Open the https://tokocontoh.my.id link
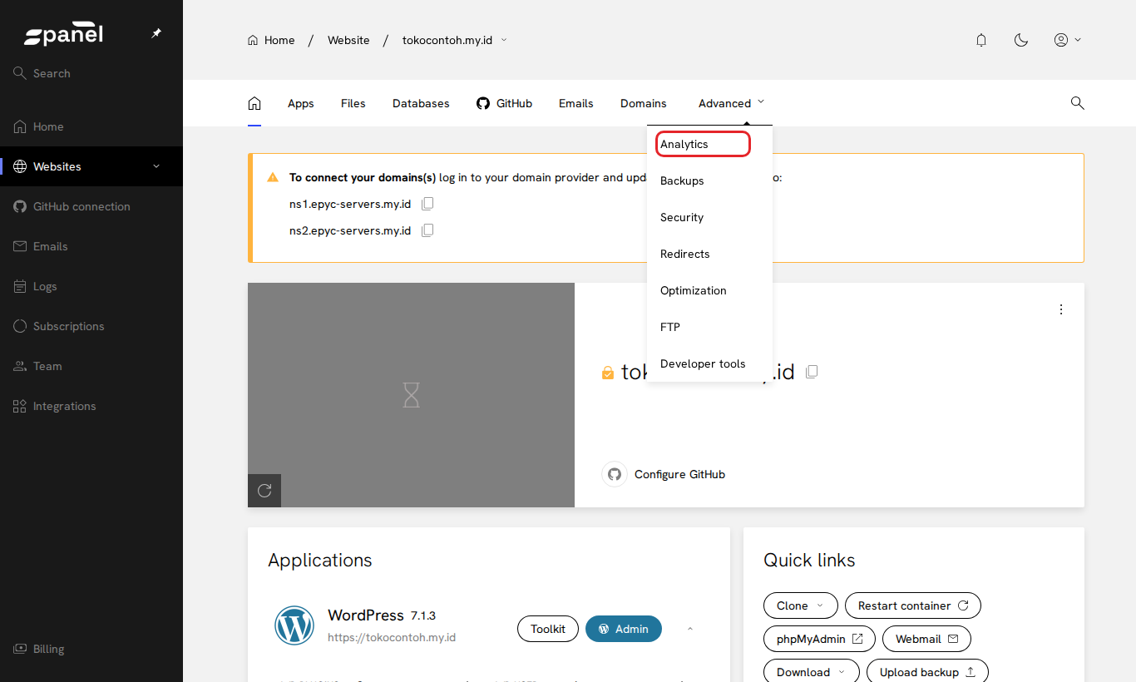 click(392, 637)
